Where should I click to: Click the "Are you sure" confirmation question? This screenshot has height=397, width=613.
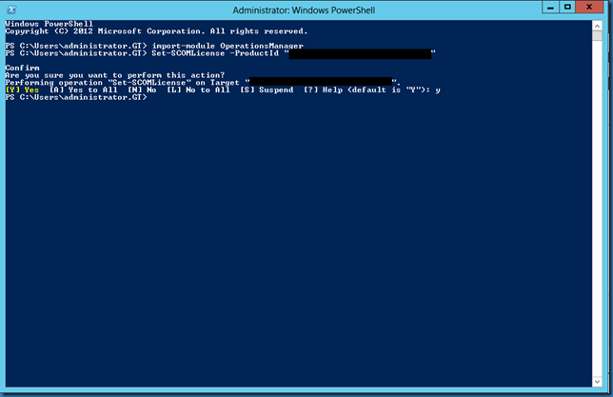114,75
